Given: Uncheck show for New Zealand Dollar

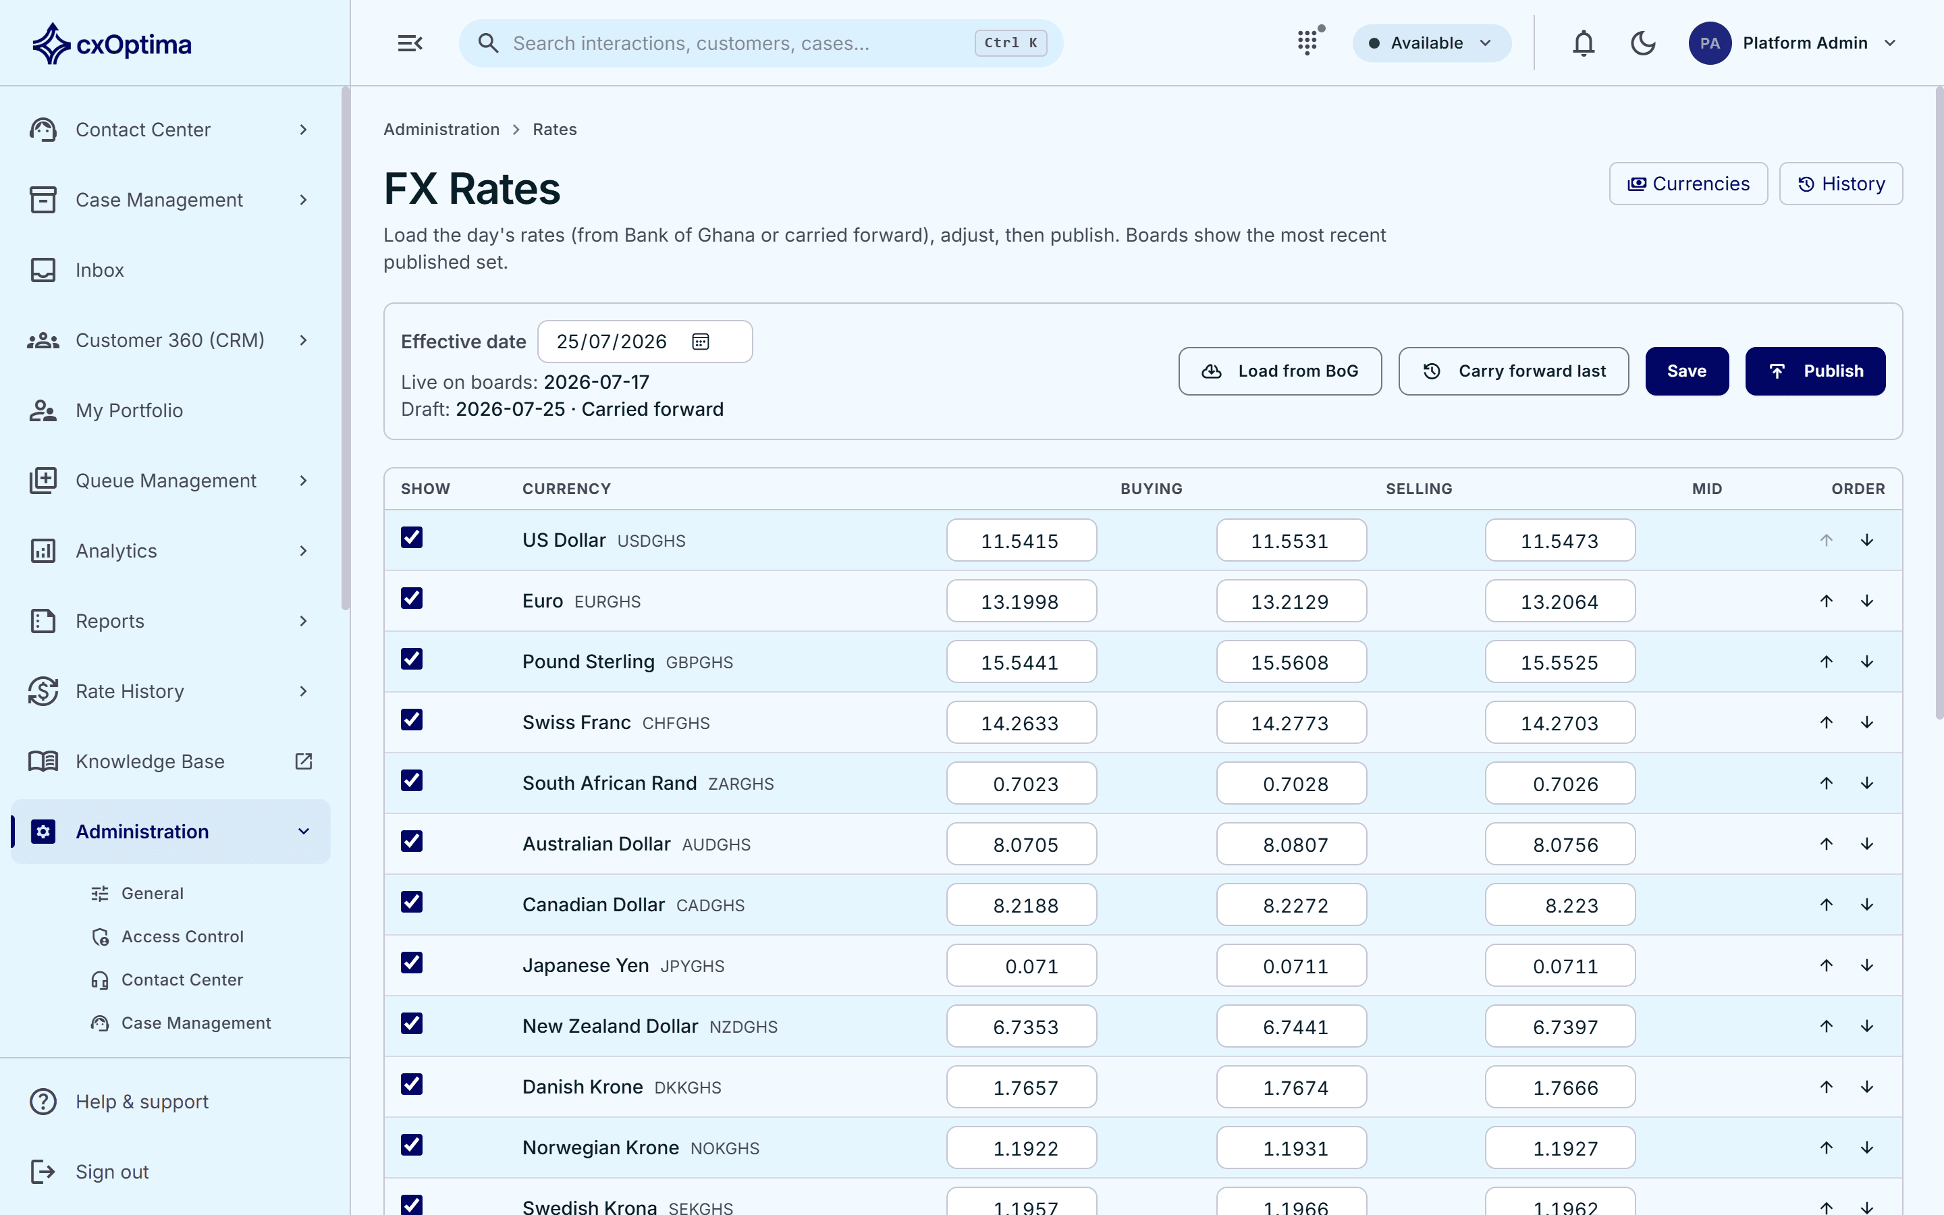Looking at the screenshot, I should click(x=411, y=1023).
